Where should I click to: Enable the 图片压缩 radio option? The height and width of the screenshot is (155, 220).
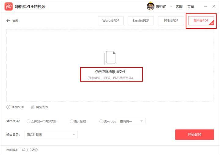[72, 121]
